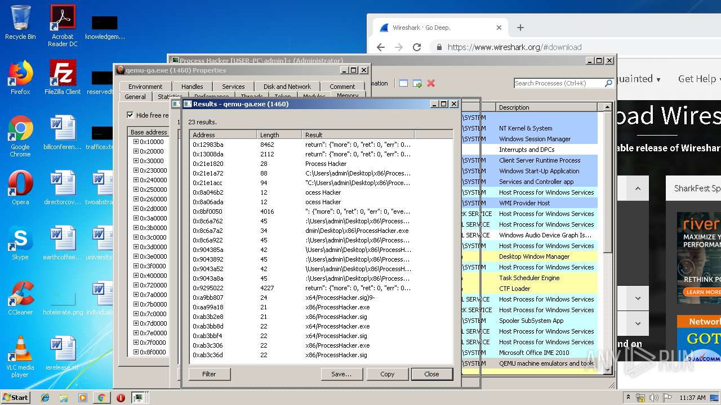Viewport: 721px width, 405px height.
Task: Expand memory region 0x3a0000
Action: pyautogui.click(x=136, y=218)
